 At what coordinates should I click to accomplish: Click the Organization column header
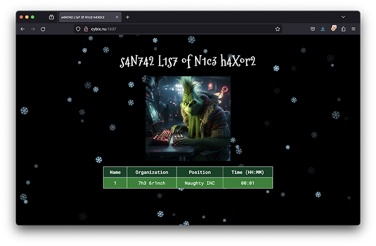pyautogui.click(x=152, y=173)
